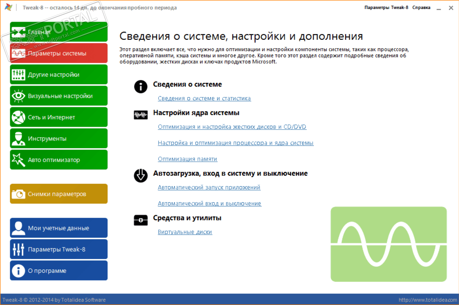The width and height of the screenshot is (459, 305).
Task: Click the globe icon on Сеть и Интернет
Action: click(x=18, y=117)
